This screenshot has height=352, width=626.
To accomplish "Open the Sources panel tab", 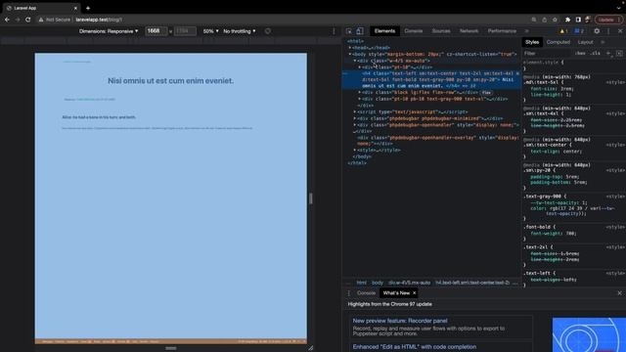I will pyautogui.click(x=441, y=31).
